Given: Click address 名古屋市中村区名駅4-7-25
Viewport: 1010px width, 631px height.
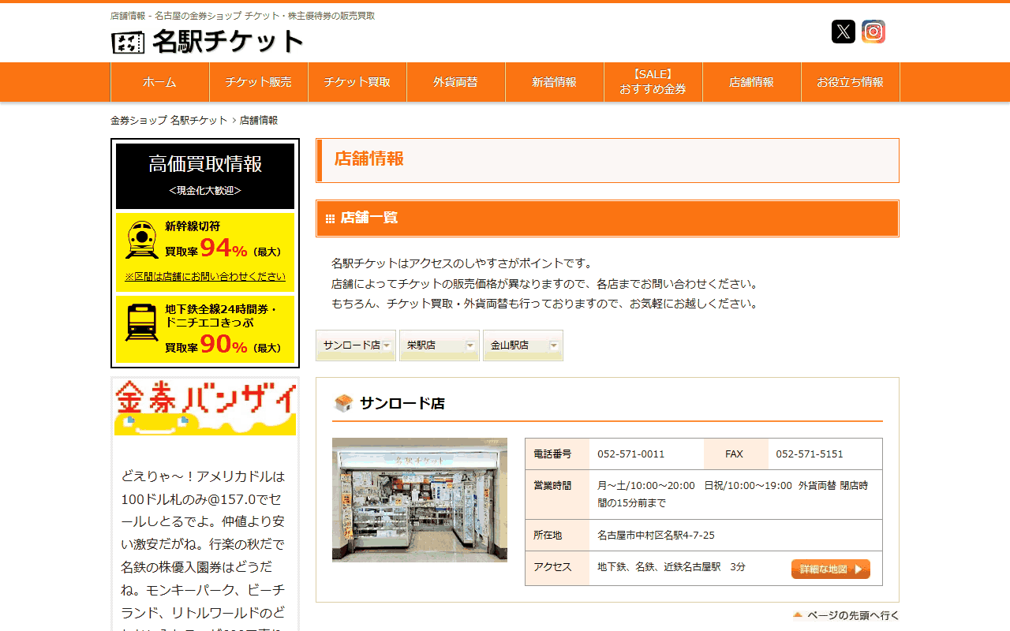Looking at the screenshot, I should (656, 536).
